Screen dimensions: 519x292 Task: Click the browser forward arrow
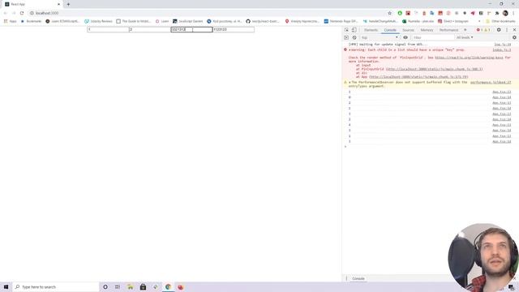14,13
